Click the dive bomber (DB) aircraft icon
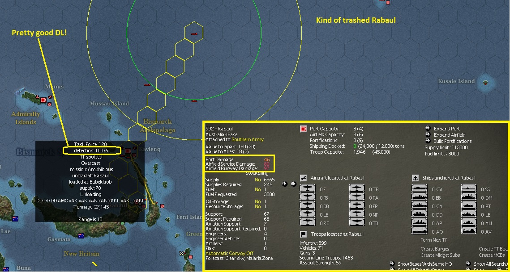510x272 pixels. coord(307,206)
